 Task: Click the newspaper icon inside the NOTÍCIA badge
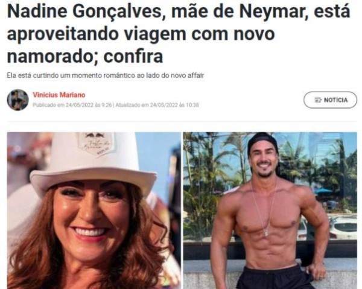click(x=318, y=100)
